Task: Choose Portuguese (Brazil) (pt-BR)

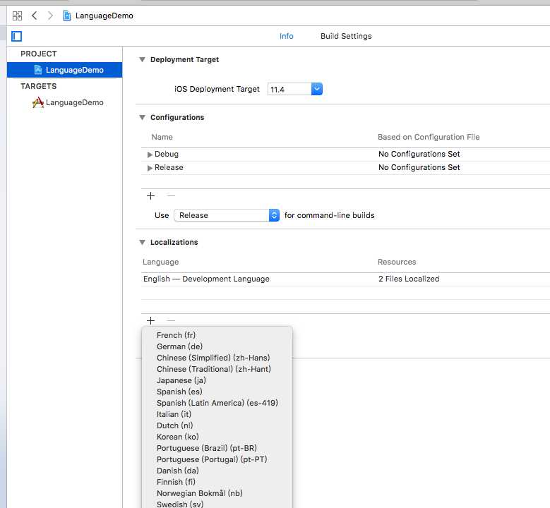Action: click(217, 448)
